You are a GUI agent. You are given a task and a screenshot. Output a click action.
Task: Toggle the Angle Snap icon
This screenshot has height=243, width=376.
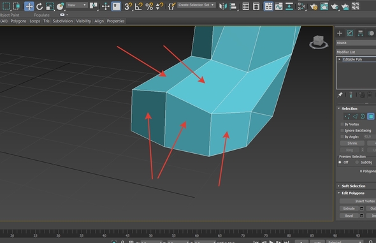138,6
